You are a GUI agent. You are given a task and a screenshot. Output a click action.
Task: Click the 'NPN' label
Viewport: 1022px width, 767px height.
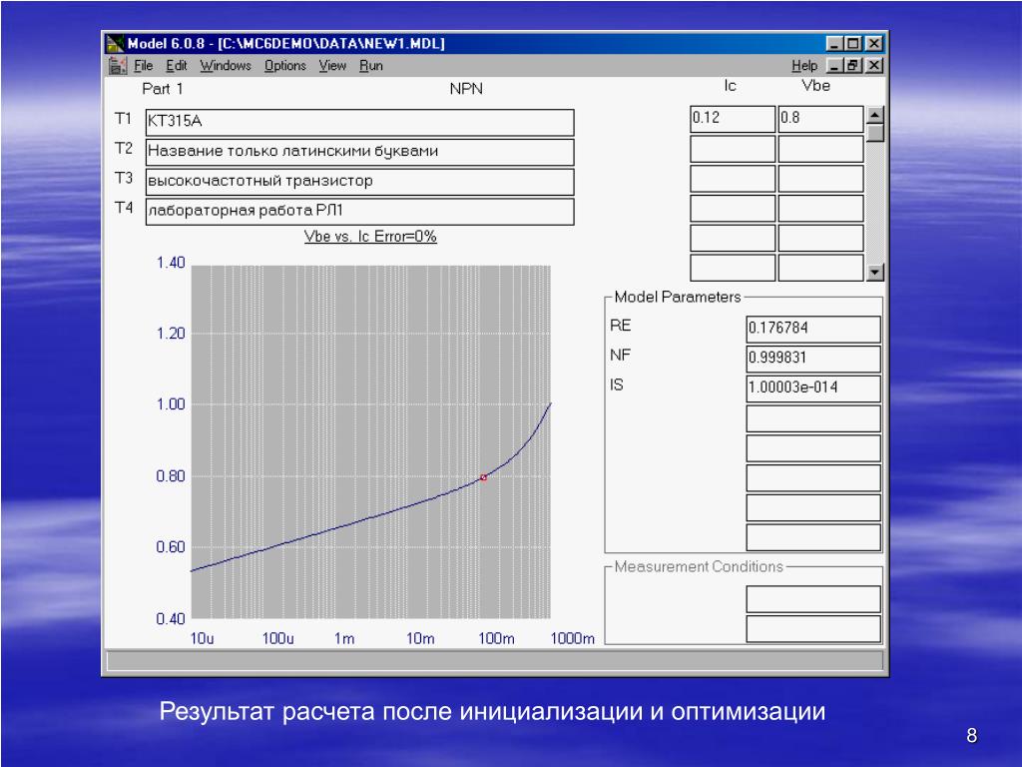466,89
